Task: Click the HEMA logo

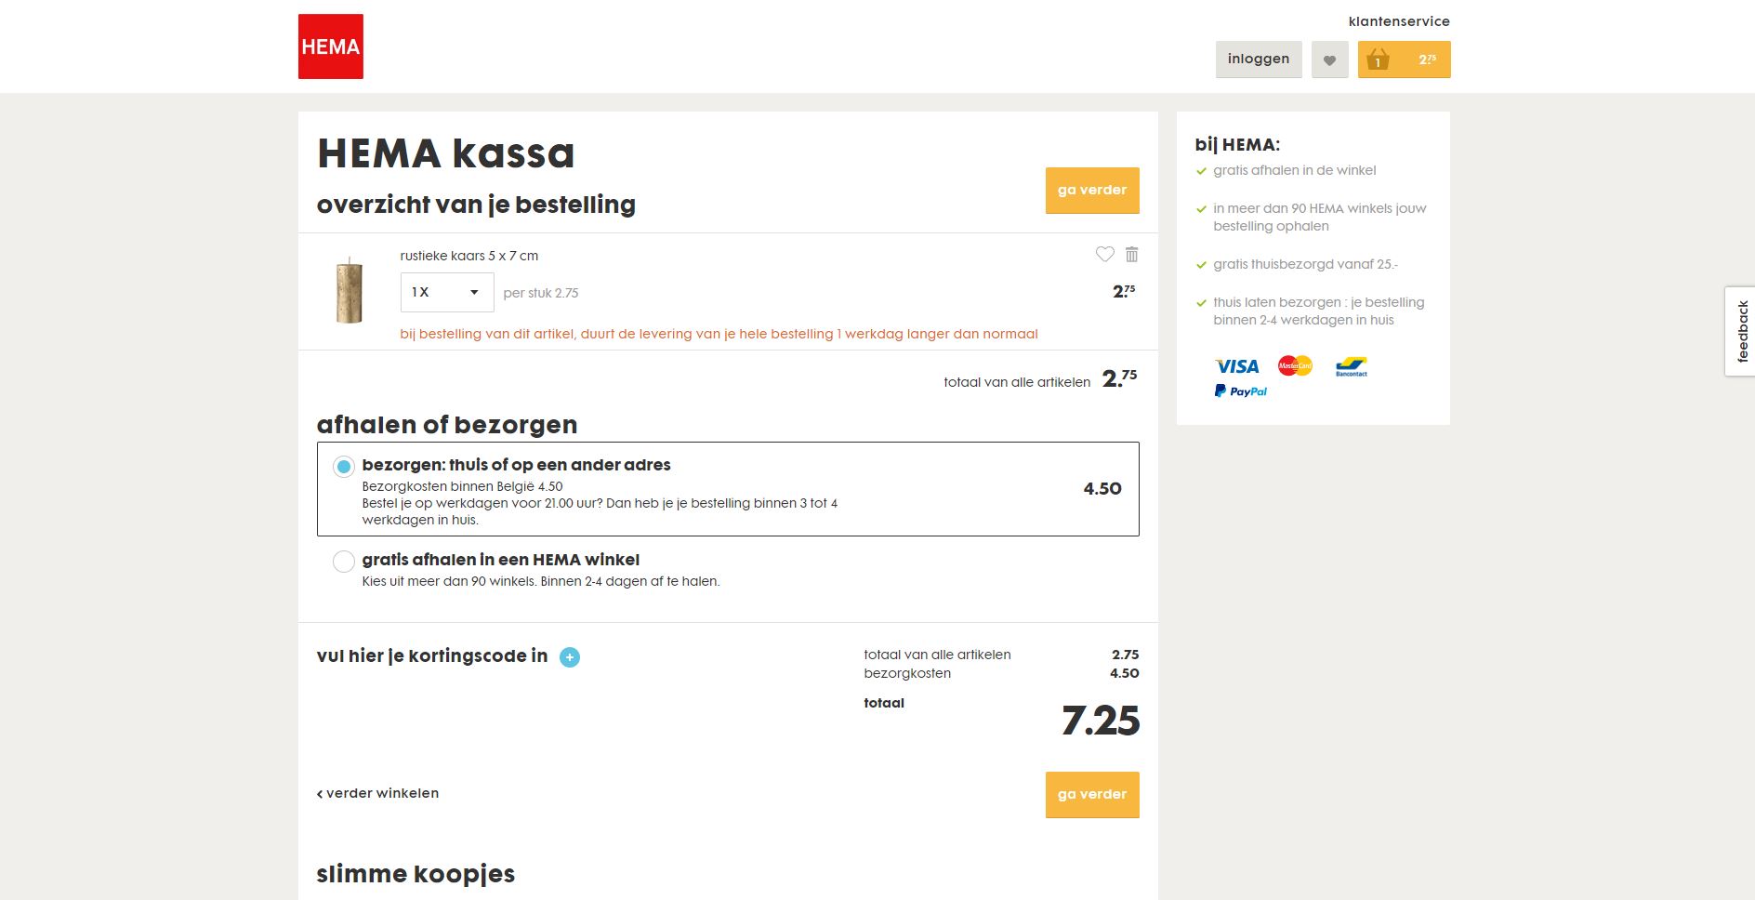Action: pyautogui.click(x=330, y=46)
